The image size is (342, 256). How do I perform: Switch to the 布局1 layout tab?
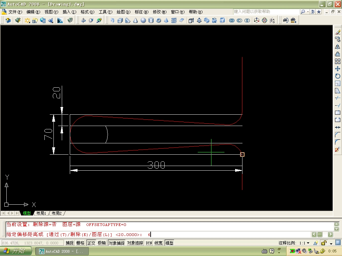[41, 213]
